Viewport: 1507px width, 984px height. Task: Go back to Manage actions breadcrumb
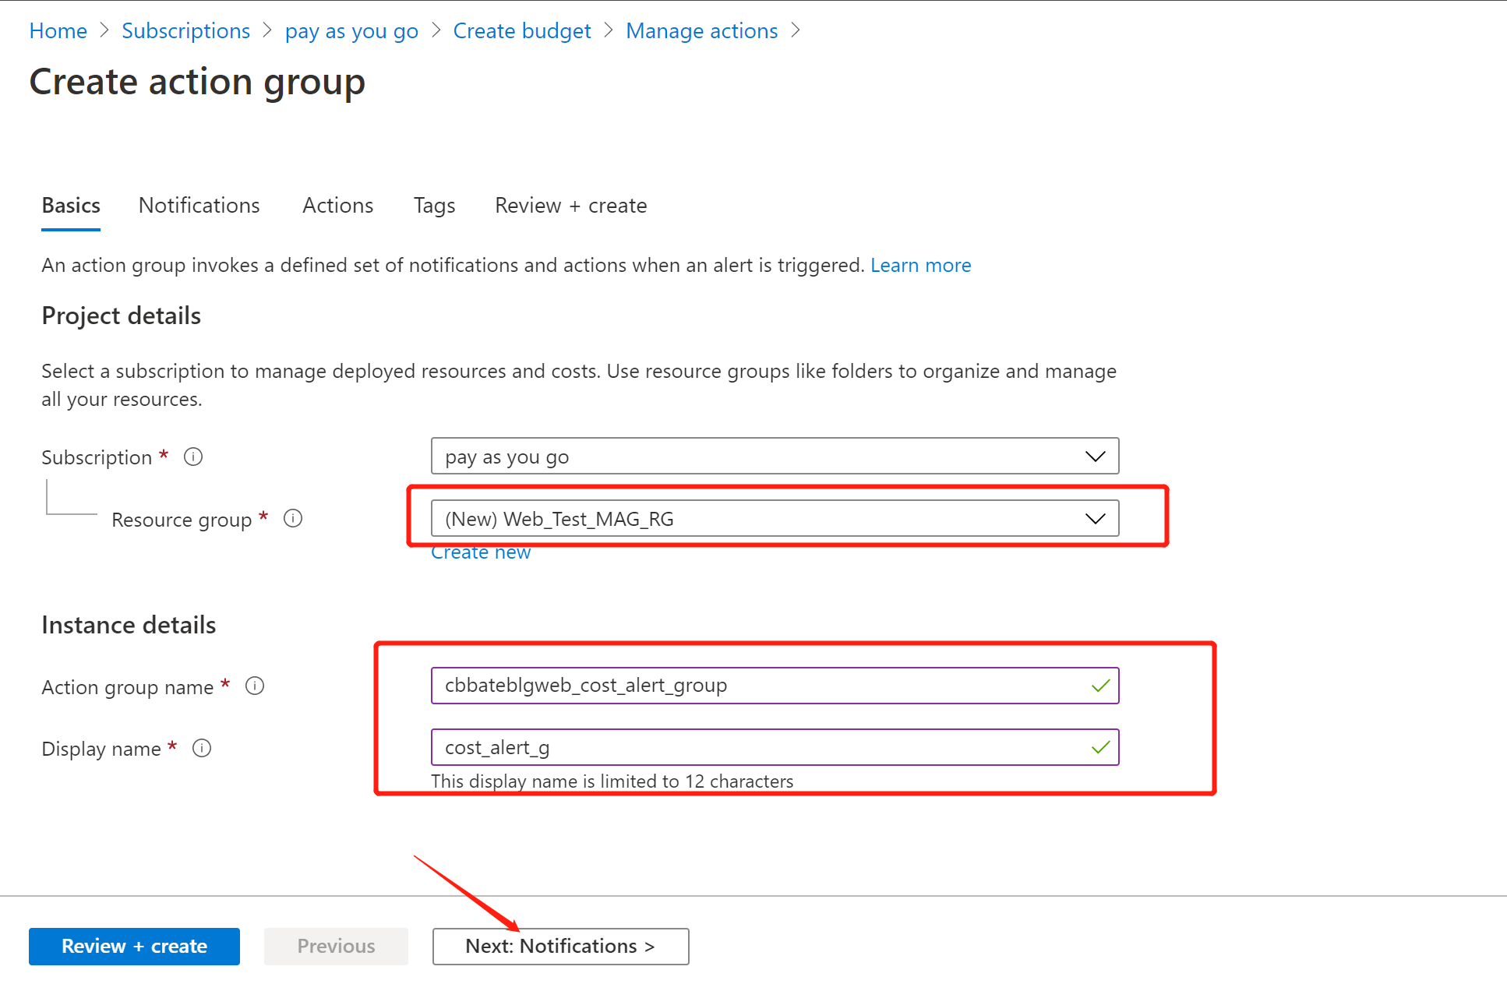701,31
